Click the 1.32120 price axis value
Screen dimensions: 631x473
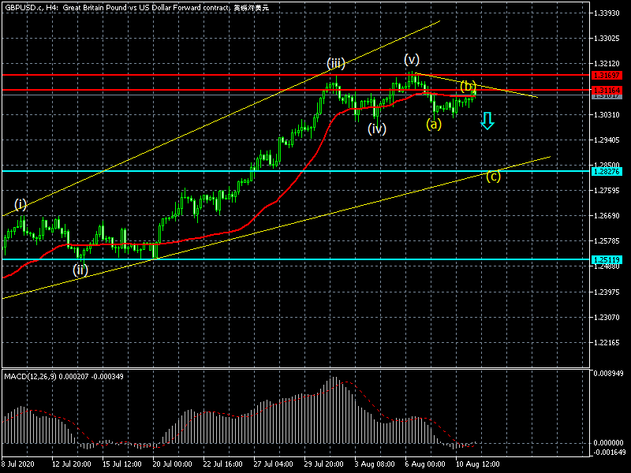[x=607, y=64]
